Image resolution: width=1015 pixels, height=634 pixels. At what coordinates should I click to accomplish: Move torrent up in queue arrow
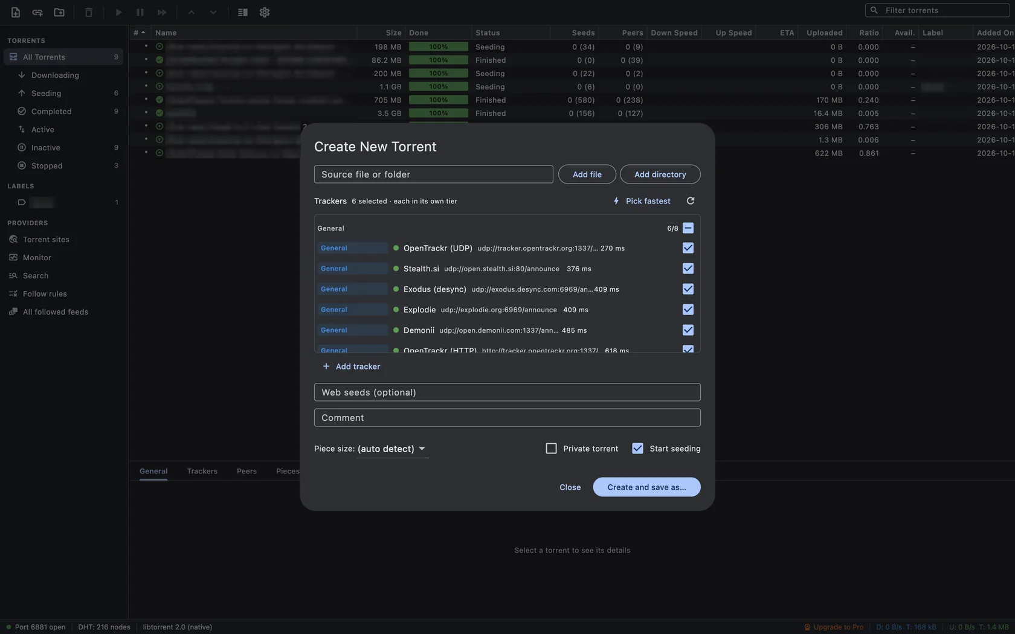click(x=192, y=12)
